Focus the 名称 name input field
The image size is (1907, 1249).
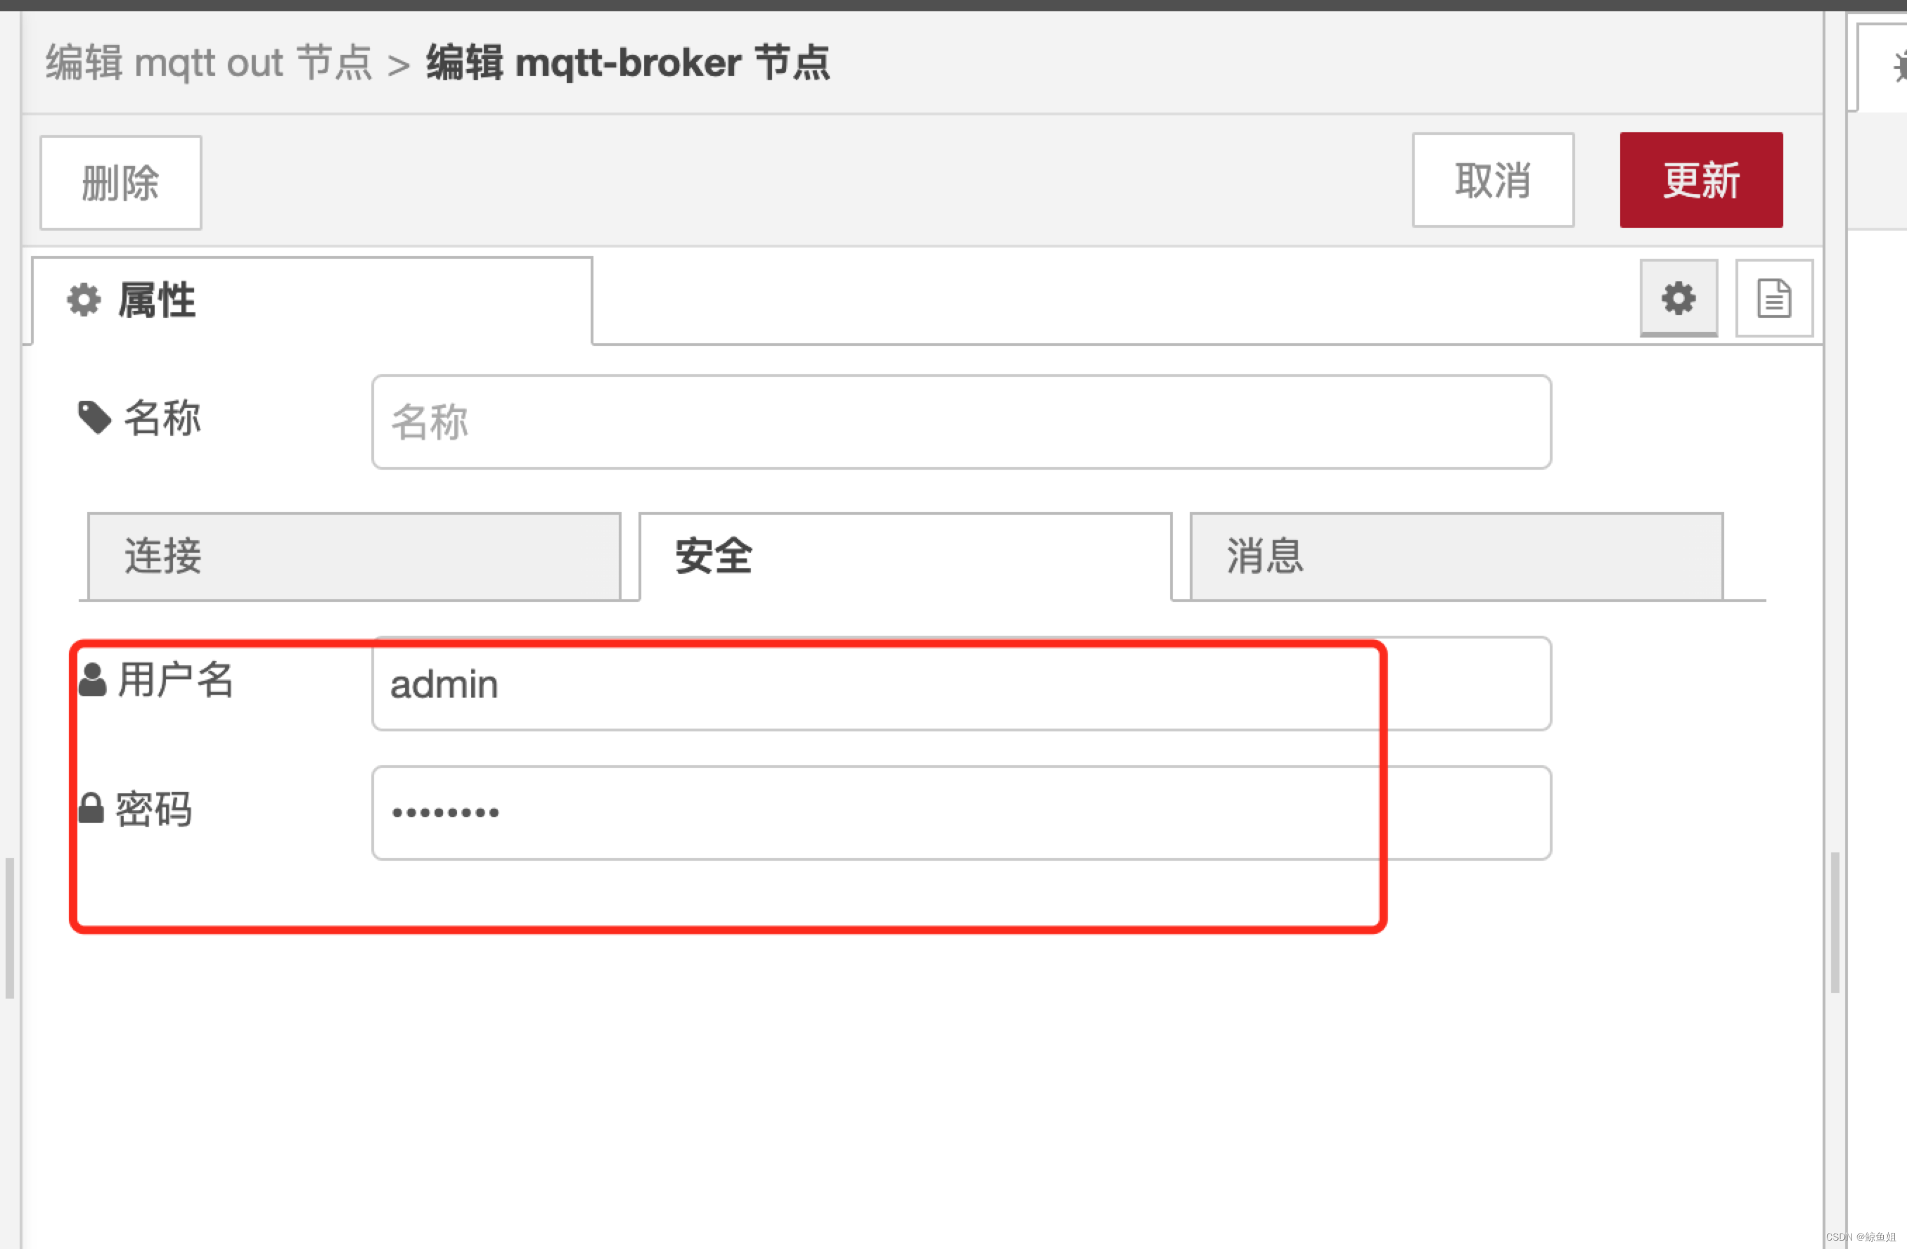click(961, 421)
